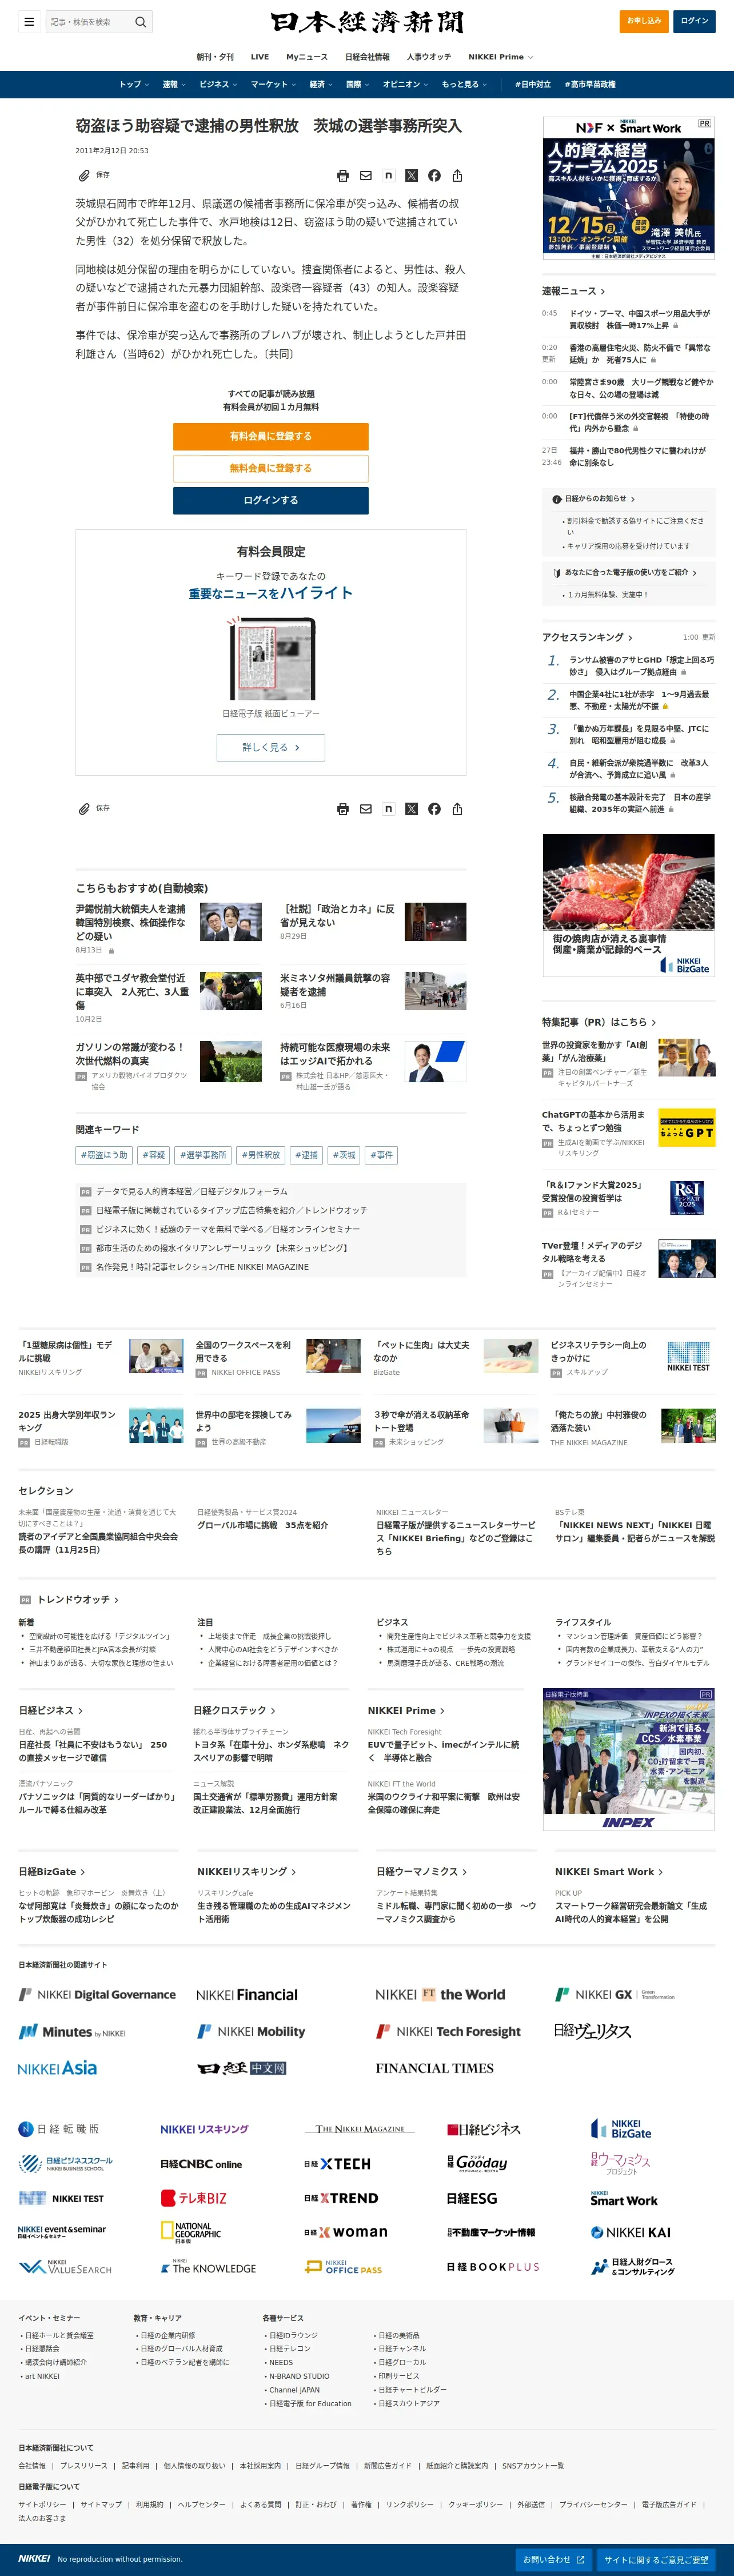Open the アクセスランキング heading link

coord(587,637)
